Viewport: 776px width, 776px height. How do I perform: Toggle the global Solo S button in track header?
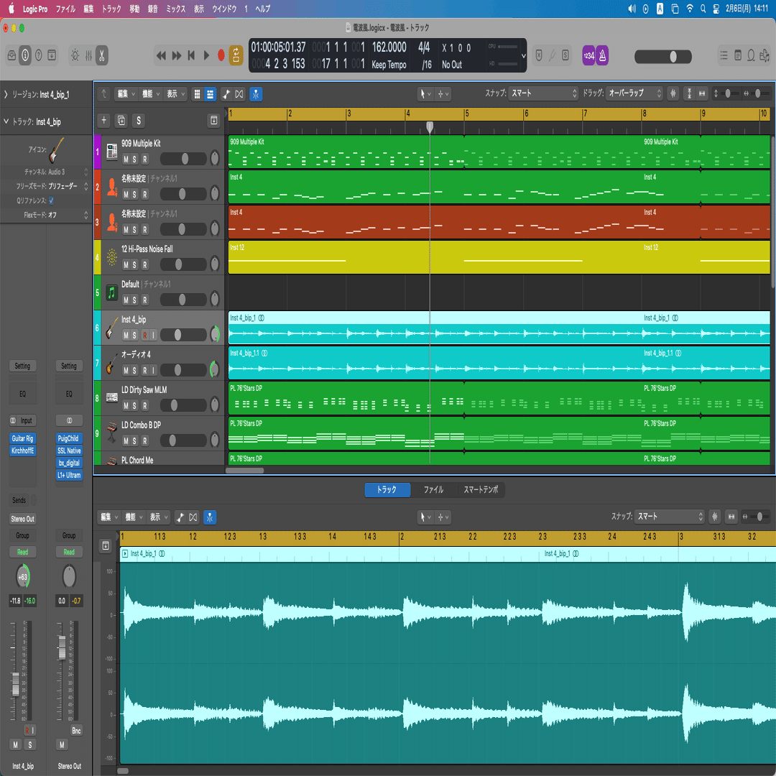point(139,120)
